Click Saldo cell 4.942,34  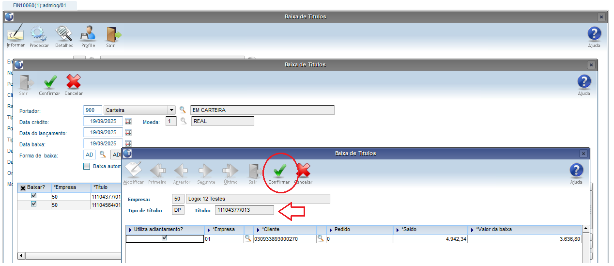430,238
